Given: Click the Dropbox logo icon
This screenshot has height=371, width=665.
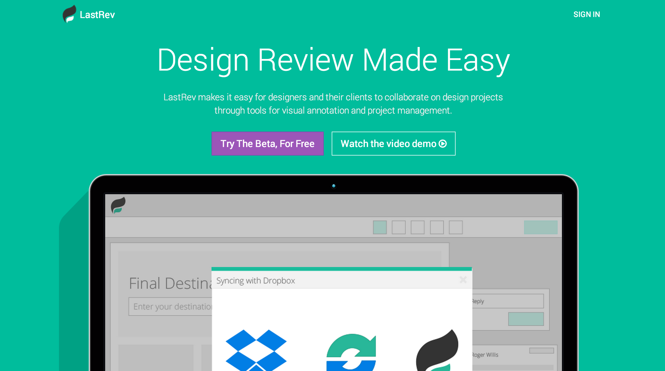Looking at the screenshot, I should (256, 350).
